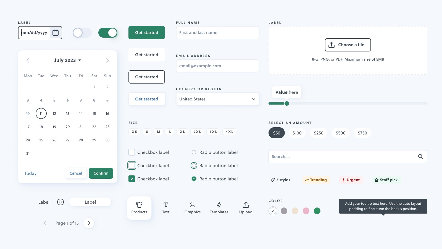Select the pink color swatch

pos(306,211)
